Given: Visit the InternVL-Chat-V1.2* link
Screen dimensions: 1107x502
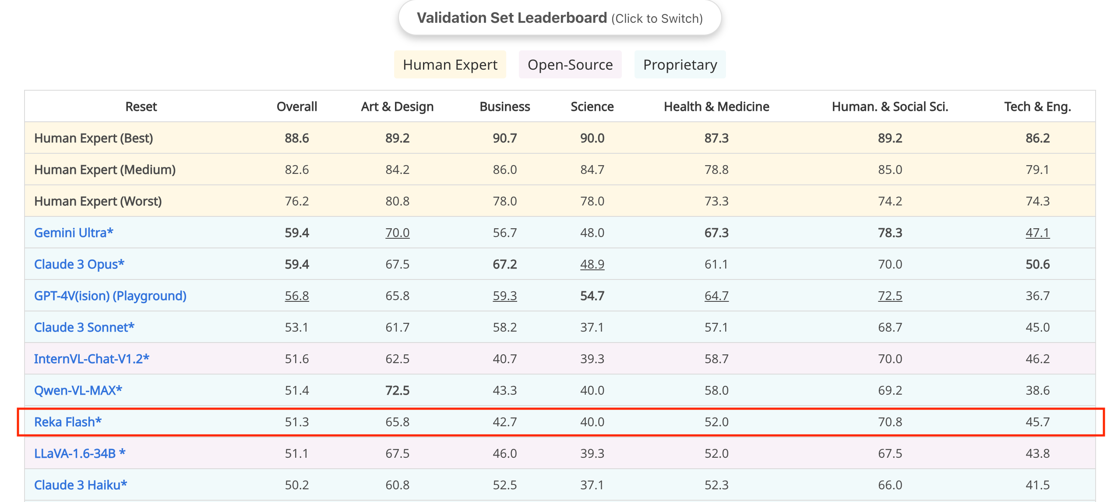Looking at the screenshot, I should point(92,359).
